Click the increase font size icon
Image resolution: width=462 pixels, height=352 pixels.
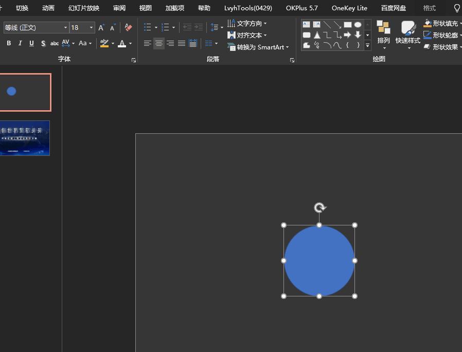[x=101, y=27]
